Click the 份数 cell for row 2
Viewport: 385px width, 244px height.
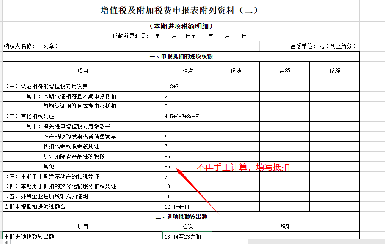(x=236, y=97)
